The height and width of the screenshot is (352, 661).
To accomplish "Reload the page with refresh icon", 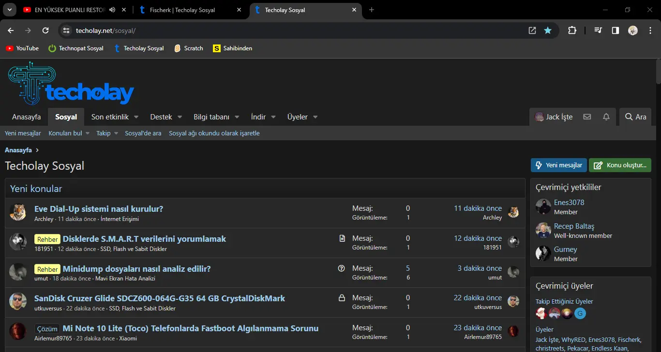I will [x=45, y=30].
